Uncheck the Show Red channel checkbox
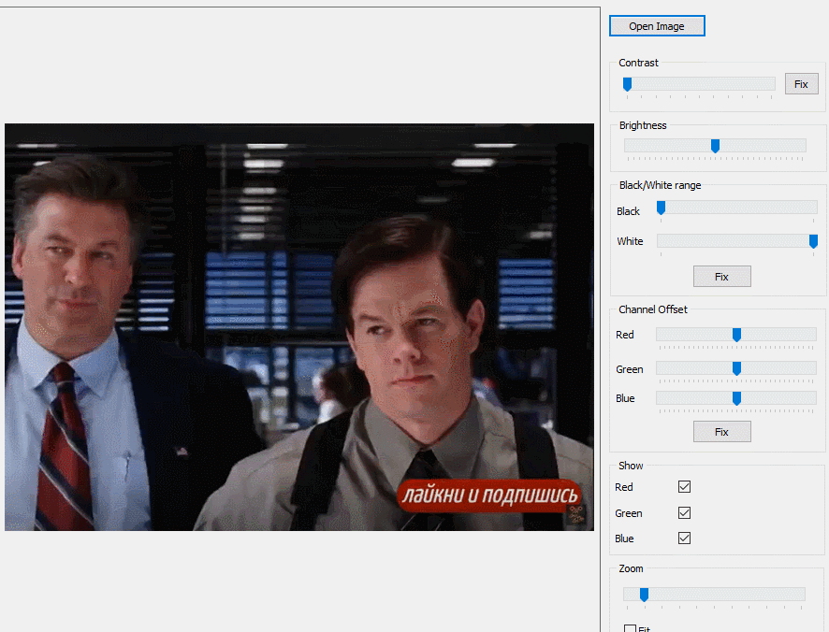This screenshot has width=829, height=632. coord(684,487)
